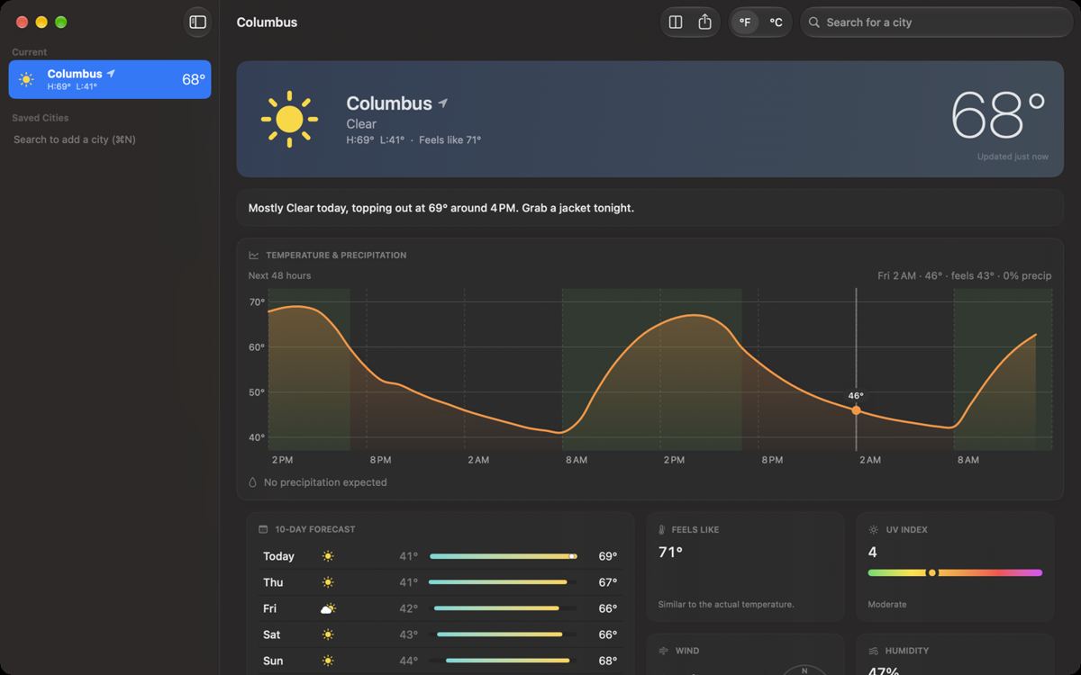Click the large sun icon for Columbus
The image size is (1081, 675).
(x=289, y=119)
